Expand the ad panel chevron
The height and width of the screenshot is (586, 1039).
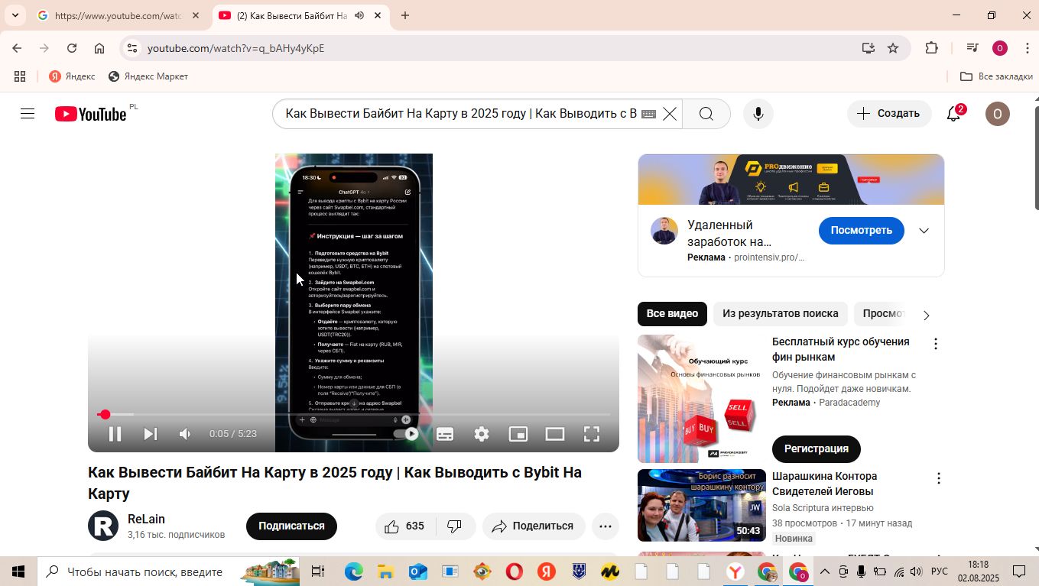click(x=924, y=231)
